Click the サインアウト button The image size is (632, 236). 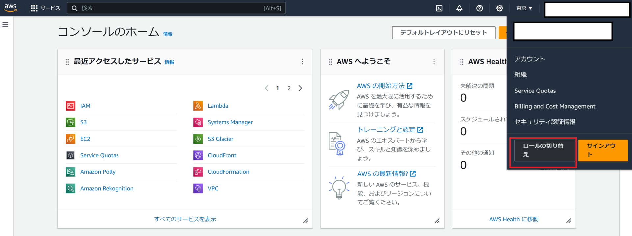[x=603, y=150]
